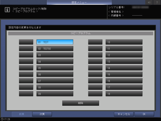Screen dimensions: 161x121
Task: Toggle lock button beside slot 05
Action: (x=26, y=68)
